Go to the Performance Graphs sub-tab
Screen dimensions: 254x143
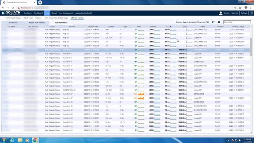(x=13, y=18)
